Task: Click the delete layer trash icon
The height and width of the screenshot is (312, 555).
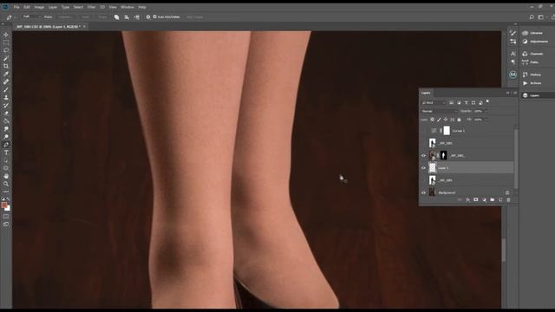Action: pos(509,200)
